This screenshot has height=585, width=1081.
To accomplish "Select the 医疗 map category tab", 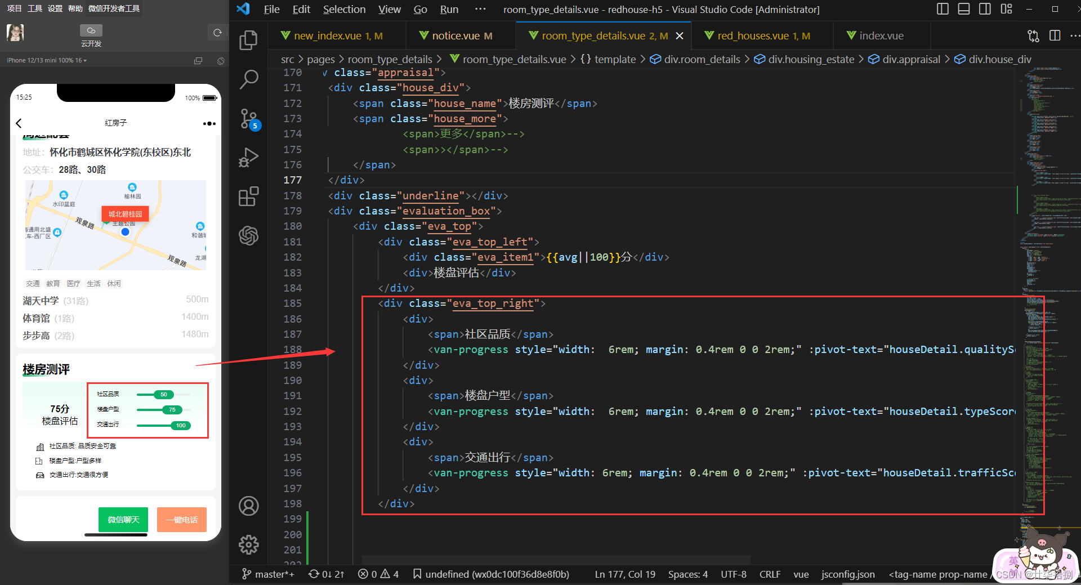I will 74,283.
